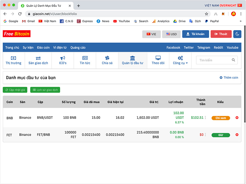Viewport: 246px width, 184px height.
Task: Open Thị trường market section
Action: 13,60
